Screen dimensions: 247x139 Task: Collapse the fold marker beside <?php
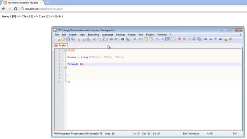point(66,50)
